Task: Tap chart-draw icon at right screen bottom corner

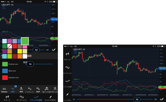Action: tap(162, 99)
